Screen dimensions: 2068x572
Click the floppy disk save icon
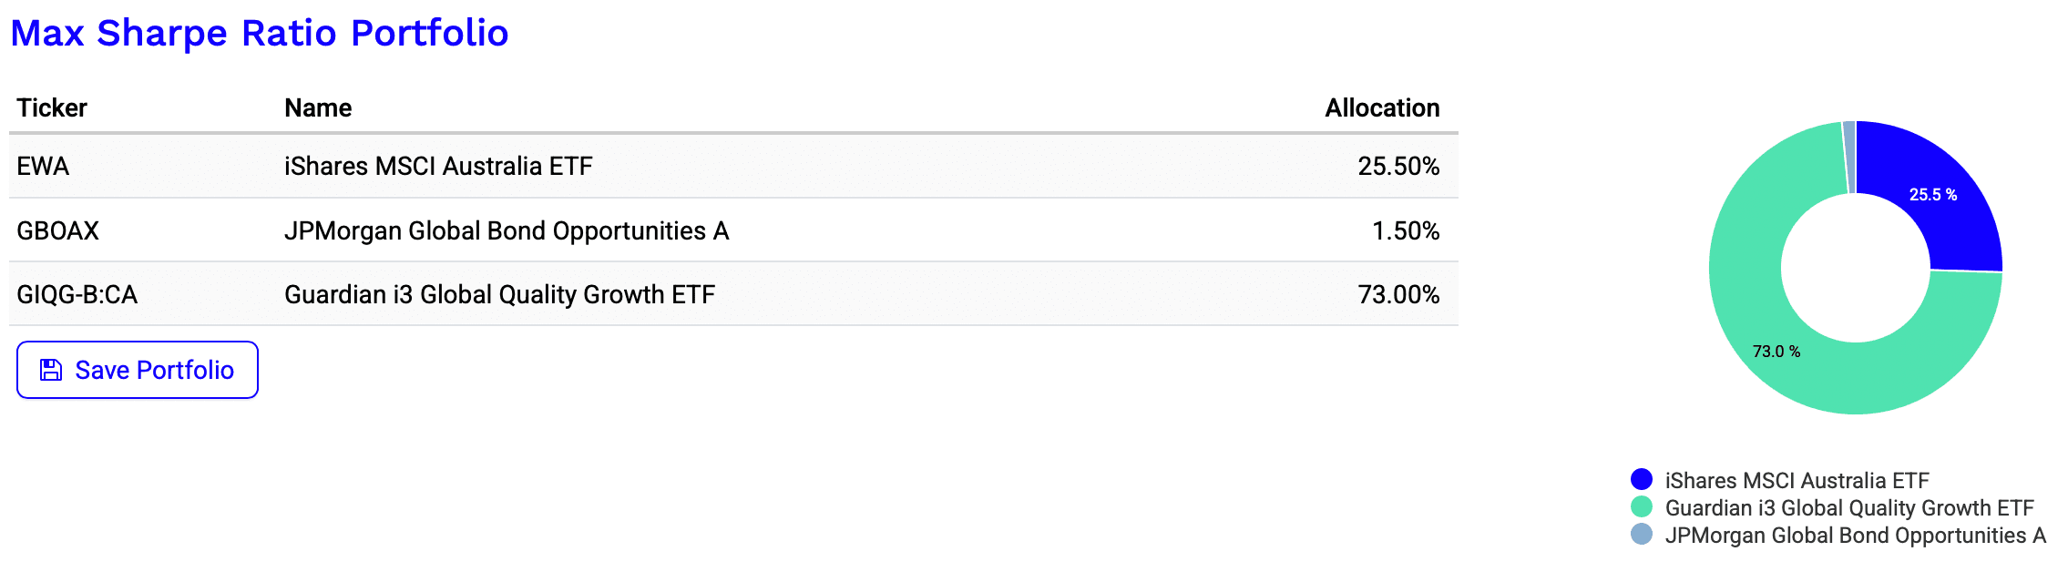[51, 370]
